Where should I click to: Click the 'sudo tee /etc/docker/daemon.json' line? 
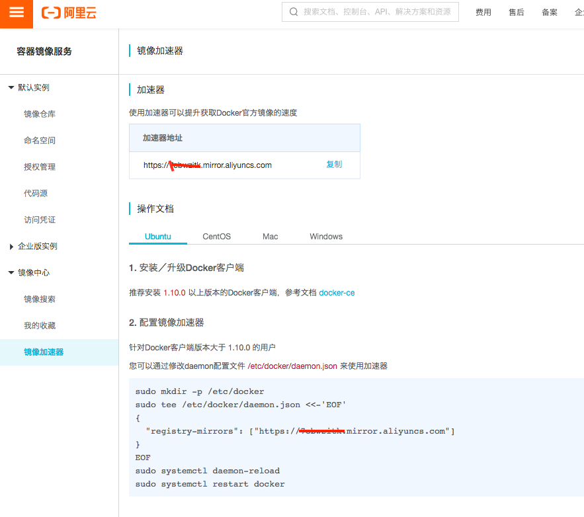pyautogui.click(x=241, y=405)
